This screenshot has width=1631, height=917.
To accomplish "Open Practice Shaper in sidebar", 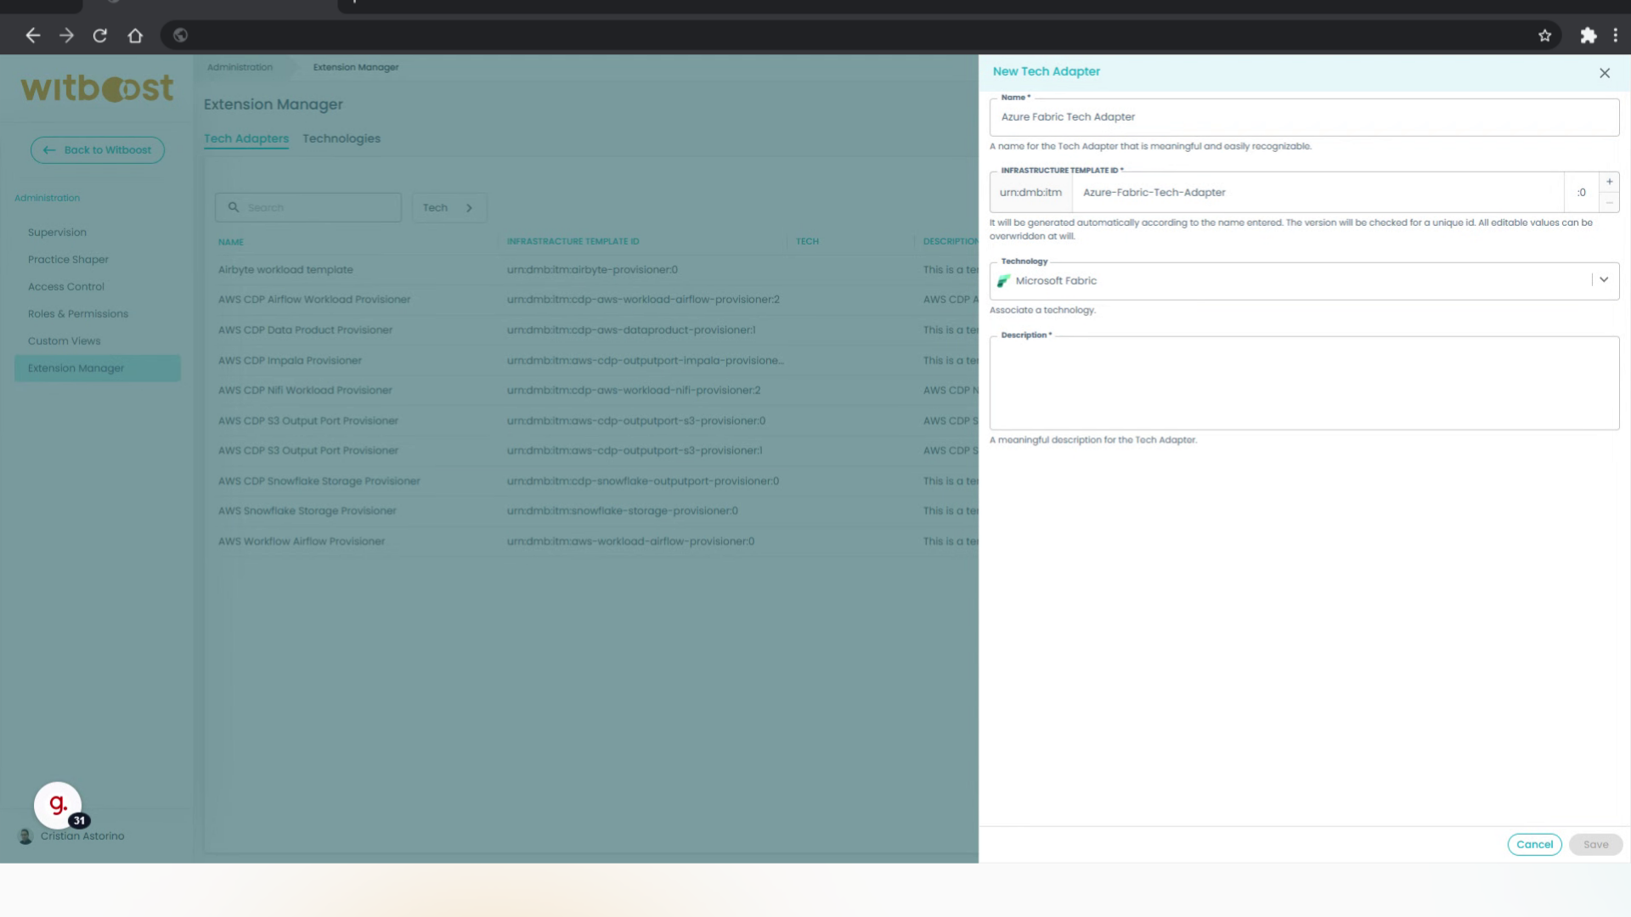I will tap(68, 260).
